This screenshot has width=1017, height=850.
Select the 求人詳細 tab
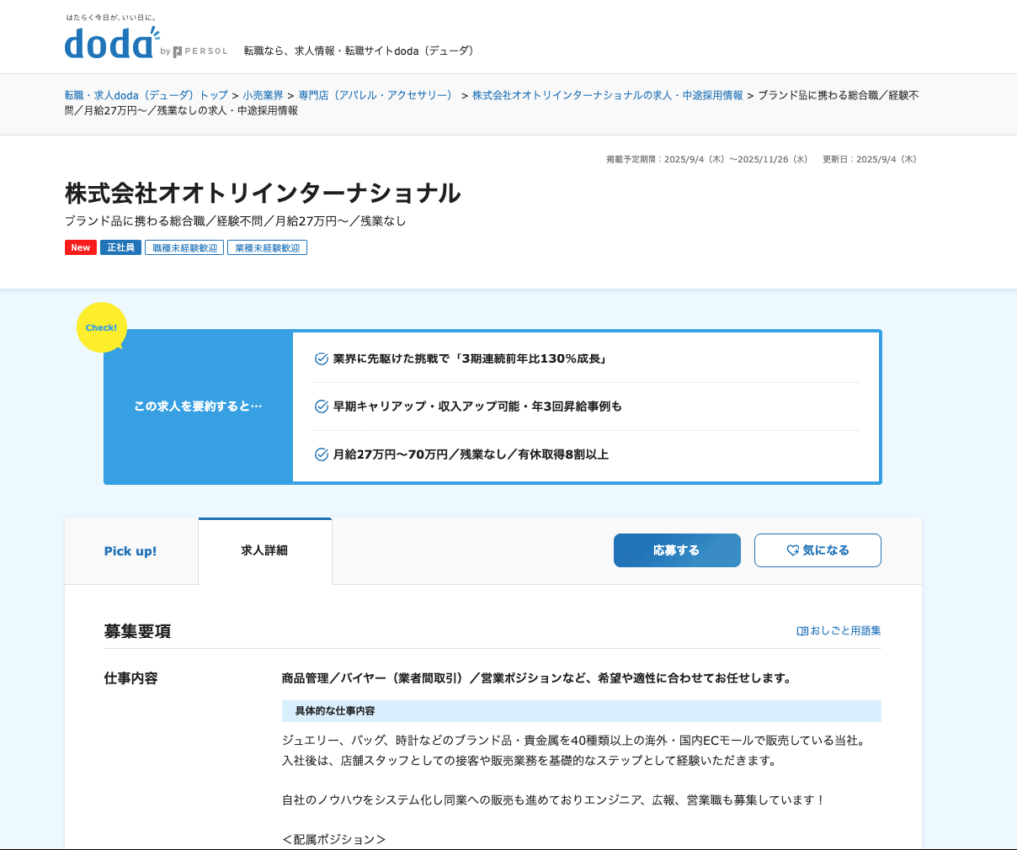(264, 550)
